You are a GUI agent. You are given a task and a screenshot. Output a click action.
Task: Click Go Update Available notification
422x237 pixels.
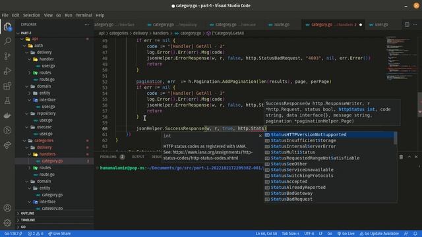[379, 234]
